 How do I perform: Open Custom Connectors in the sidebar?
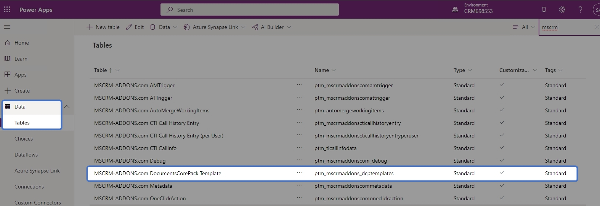pyautogui.click(x=37, y=202)
